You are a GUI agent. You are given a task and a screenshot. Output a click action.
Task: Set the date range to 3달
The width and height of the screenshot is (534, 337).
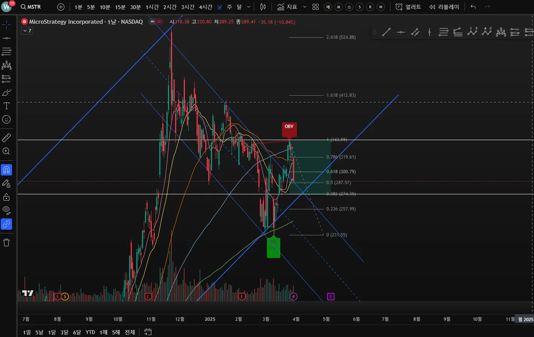(64, 332)
